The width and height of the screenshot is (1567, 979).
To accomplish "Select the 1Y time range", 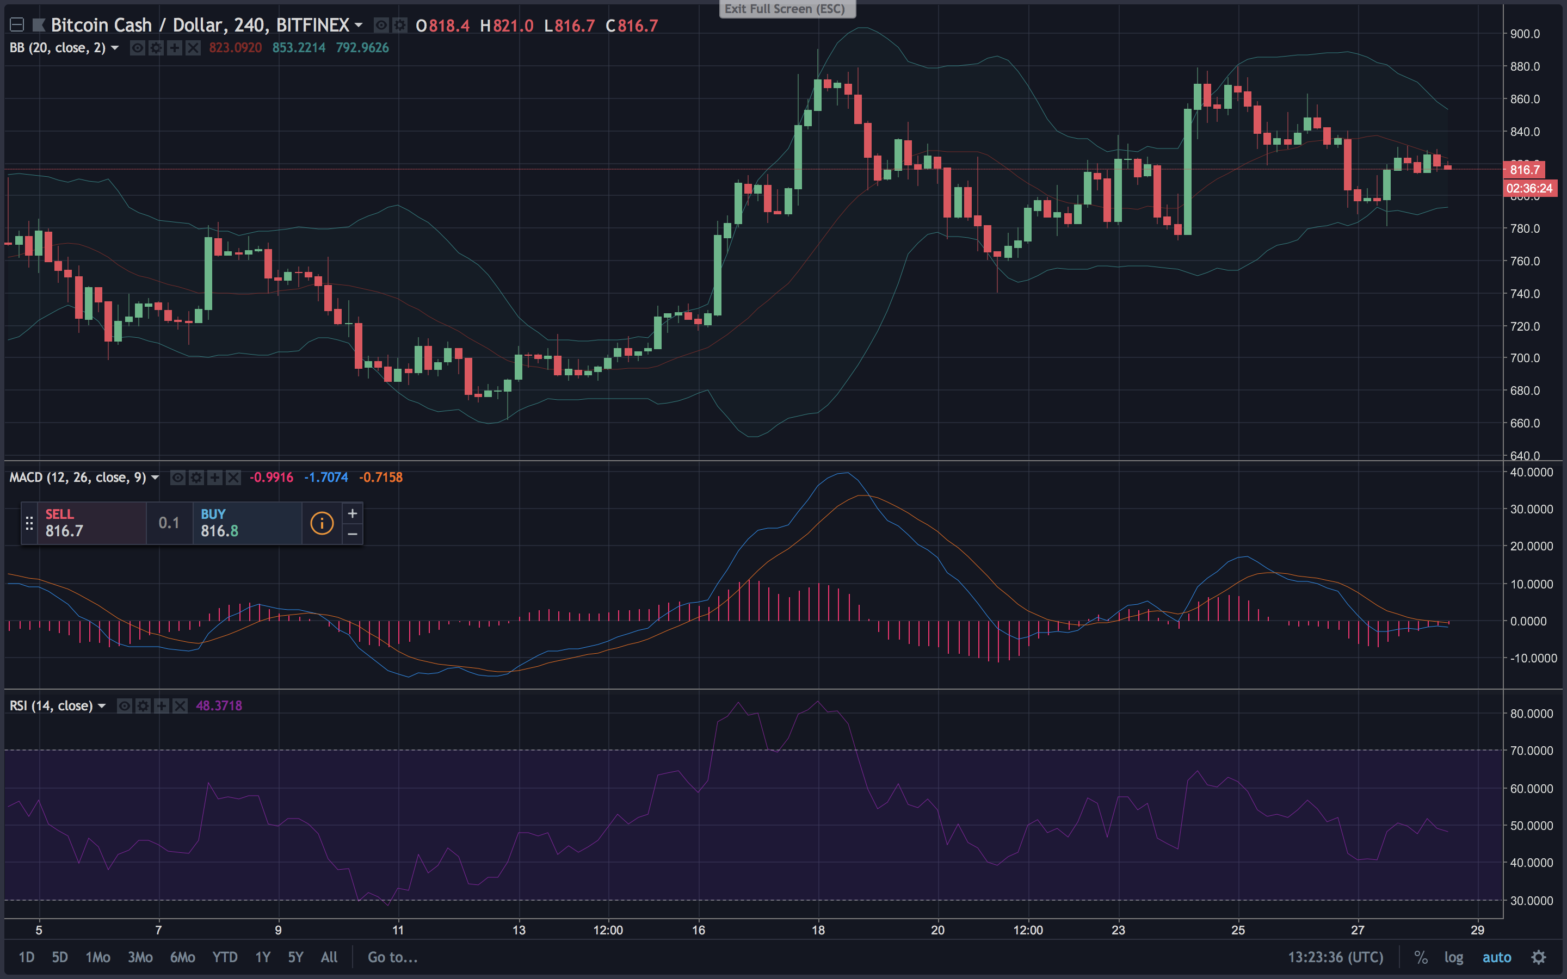I will [x=262, y=957].
